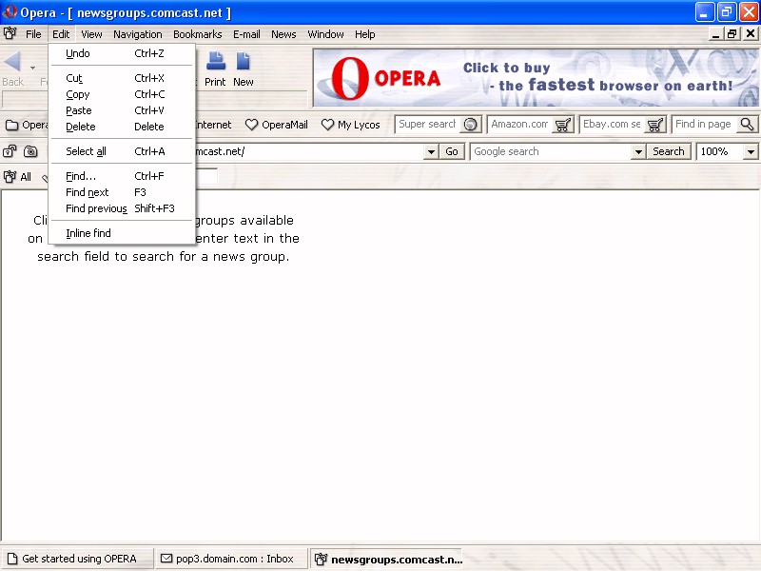Open the Opera bookmarks folder
This screenshot has width=761, height=571.
pos(27,125)
